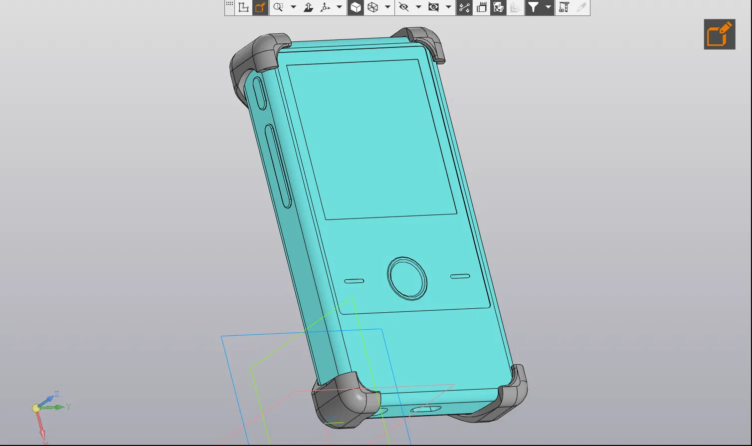Viewport: 752px width, 446px height.
Task: Click the Normal To view icon
Action: tap(308, 7)
